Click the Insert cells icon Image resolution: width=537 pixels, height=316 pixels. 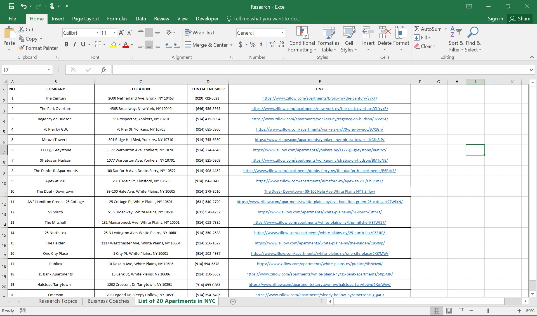368,32
